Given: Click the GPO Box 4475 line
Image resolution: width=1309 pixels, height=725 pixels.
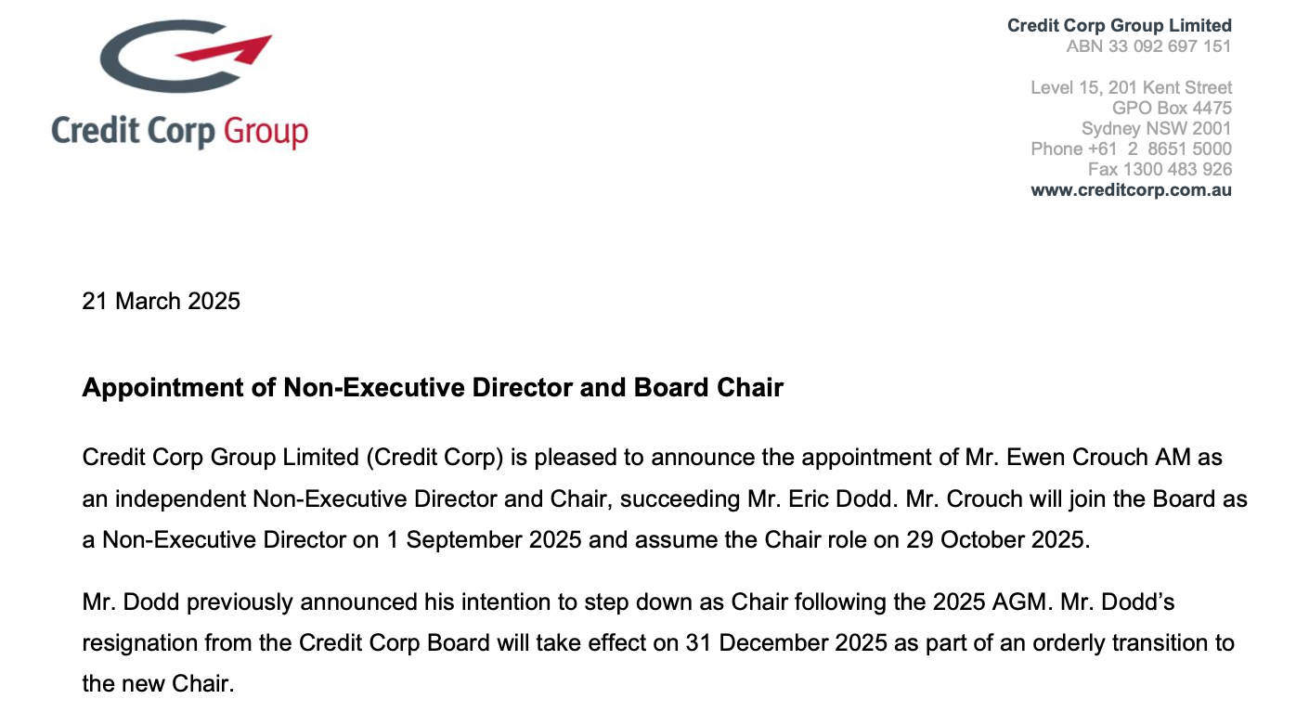Looking at the screenshot, I should coord(1172,108).
